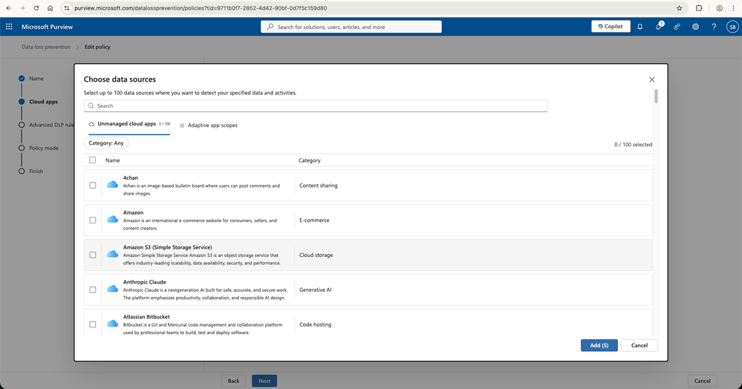Image resolution: width=742 pixels, height=389 pixels.
Task: Click the network connections icon in header
Action: tap(677, 27)
